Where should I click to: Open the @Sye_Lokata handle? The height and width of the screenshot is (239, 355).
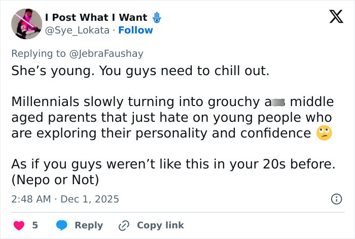(x=77, y=30)
